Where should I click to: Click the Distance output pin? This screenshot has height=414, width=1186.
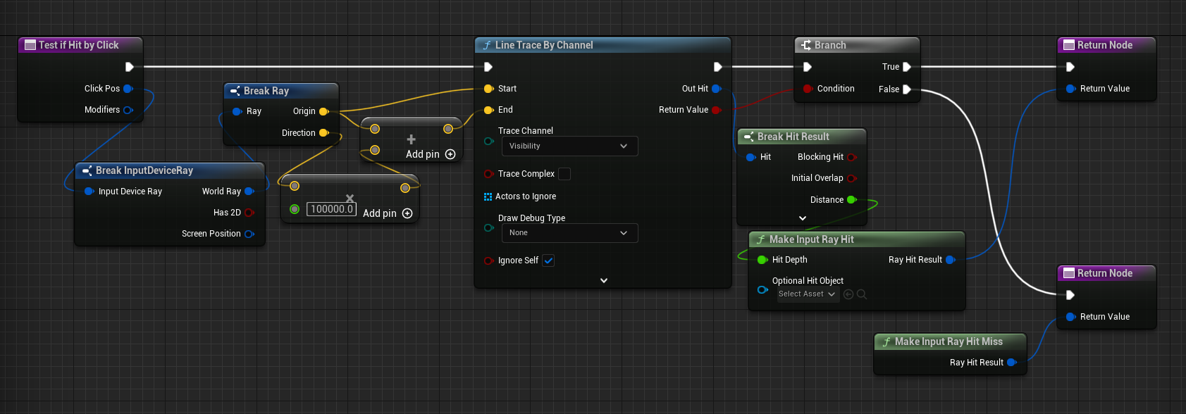(x=852, y=200)
